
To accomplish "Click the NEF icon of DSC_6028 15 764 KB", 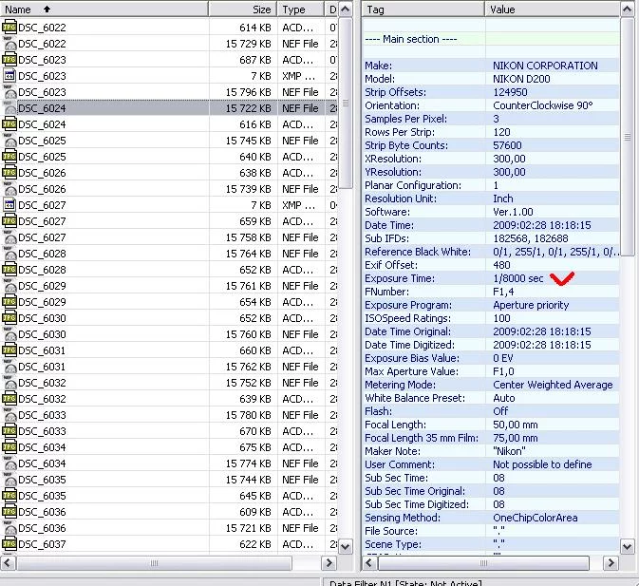I will (9, 254).
